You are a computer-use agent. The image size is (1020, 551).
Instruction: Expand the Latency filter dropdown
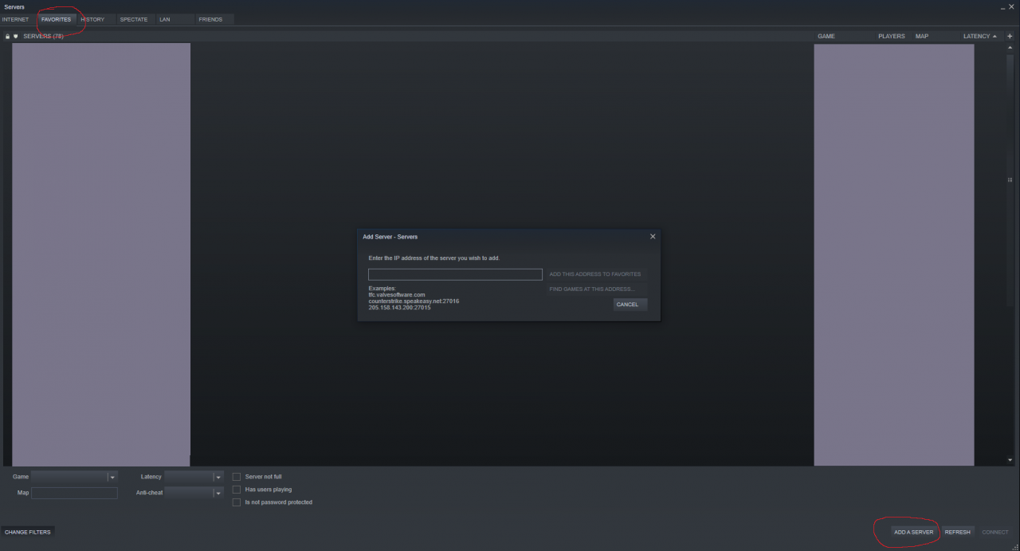click(218, 477)
